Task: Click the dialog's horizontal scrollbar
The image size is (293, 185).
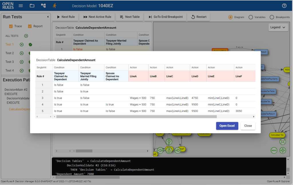Action: tap(136, 117)
